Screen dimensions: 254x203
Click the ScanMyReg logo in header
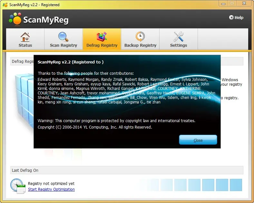(x=39, y=19)
